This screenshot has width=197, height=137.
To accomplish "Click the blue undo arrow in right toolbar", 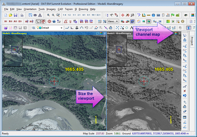I will tap(185, 96).
